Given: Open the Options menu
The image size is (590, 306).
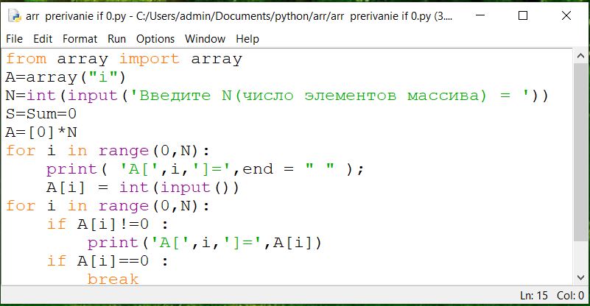Looking at the screenshot, I should coord(155,39).
